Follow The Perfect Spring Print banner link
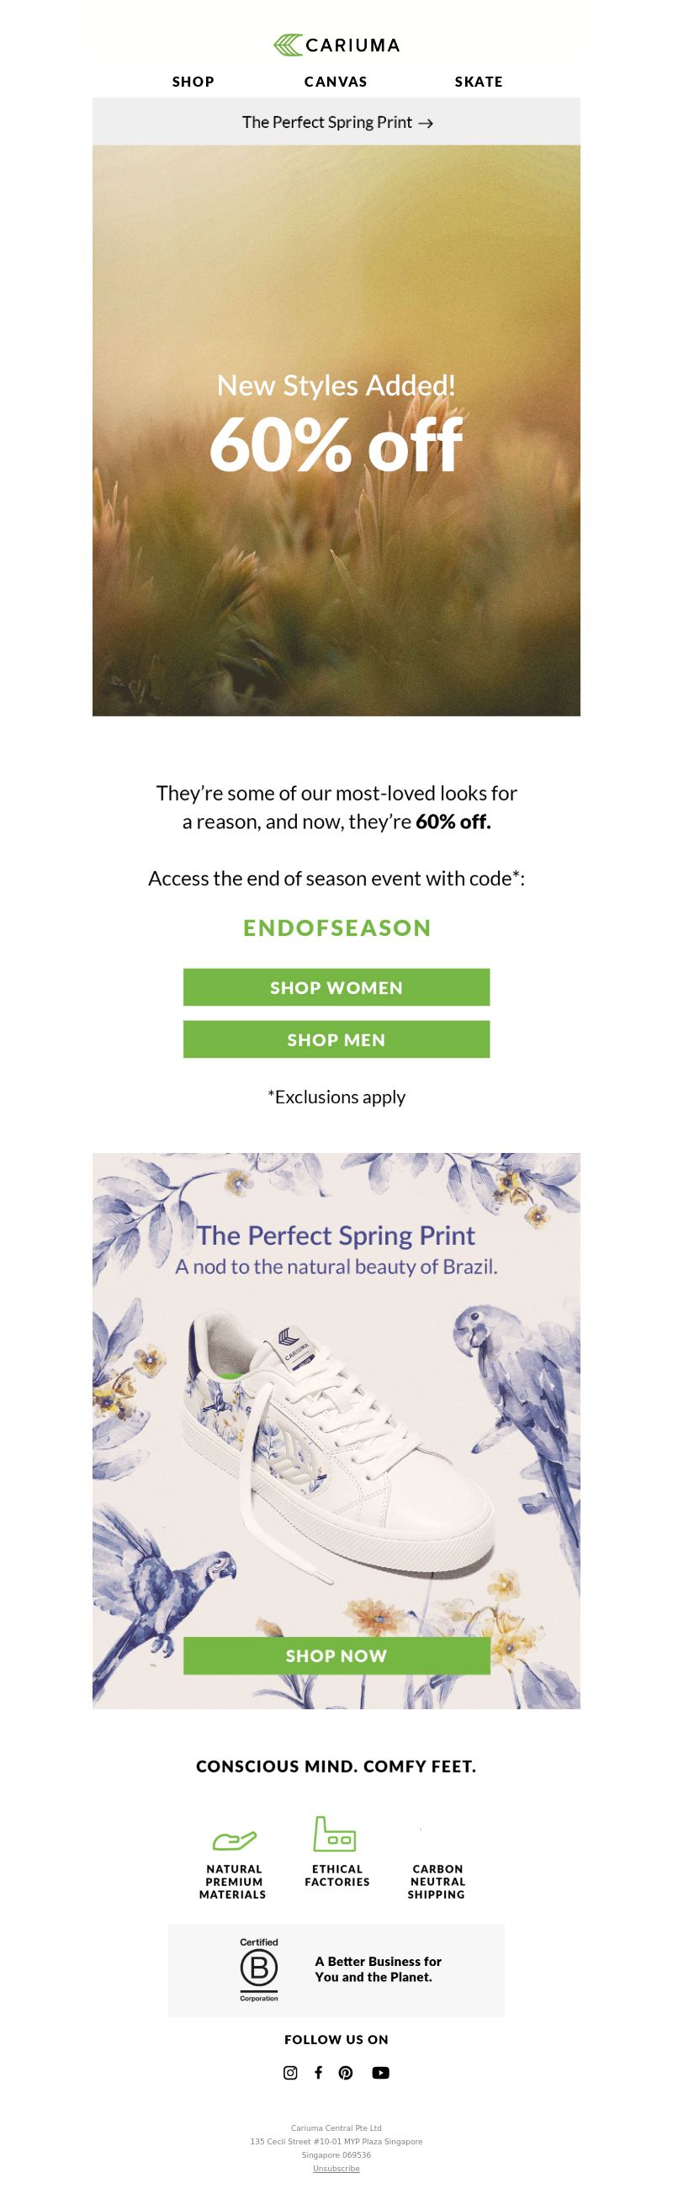This screenshot has height=2210, width=673. click(336, 122)
